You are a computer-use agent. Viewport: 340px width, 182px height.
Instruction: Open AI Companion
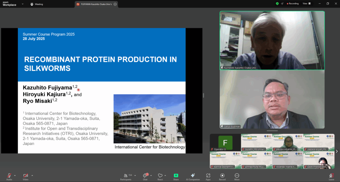click(193, 176)
